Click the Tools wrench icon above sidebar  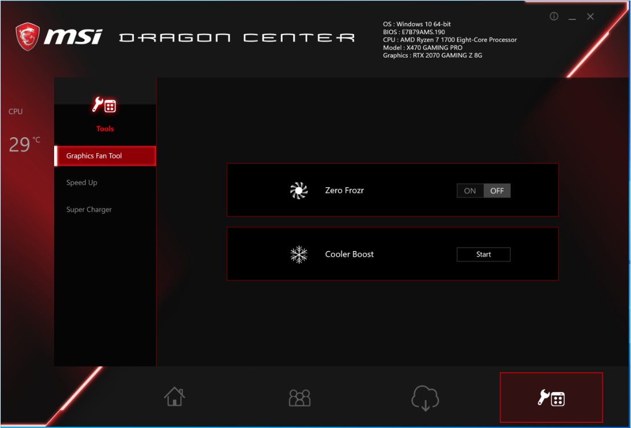point(104,105)
